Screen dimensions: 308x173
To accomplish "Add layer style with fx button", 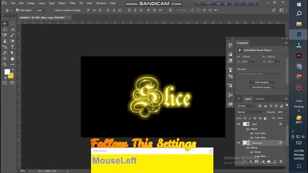I will [251, 161].
